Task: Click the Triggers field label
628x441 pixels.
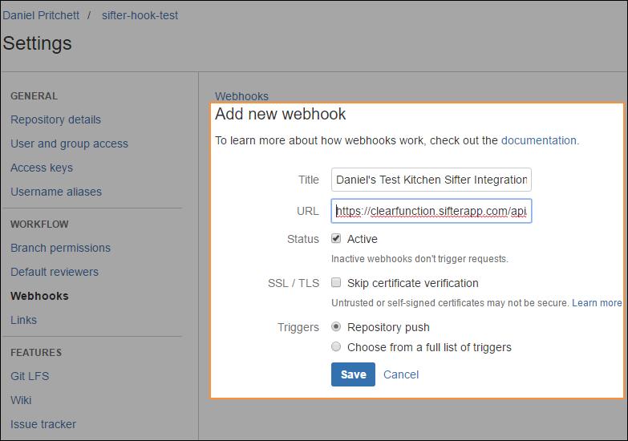Action: point(298,327)
